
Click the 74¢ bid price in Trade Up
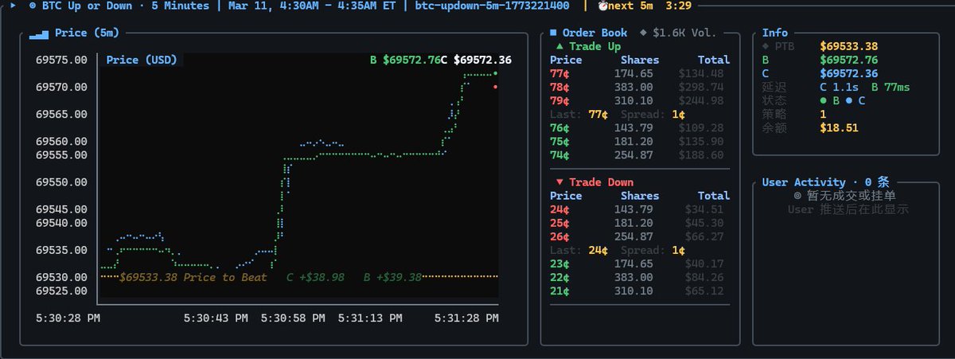559,154
